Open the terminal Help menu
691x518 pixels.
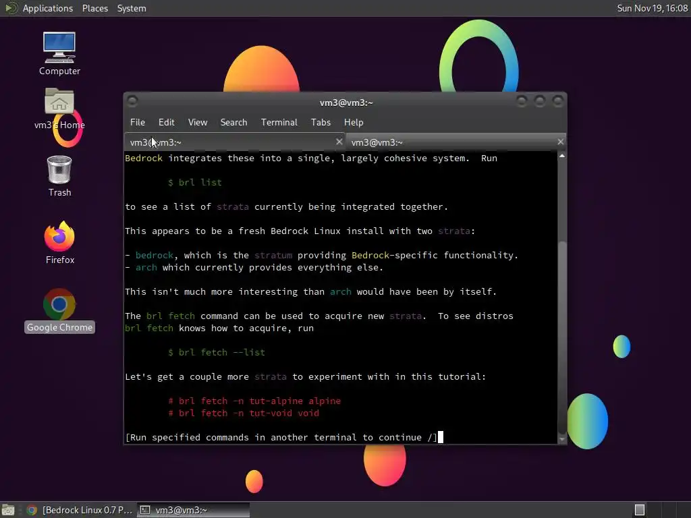tap(354, 123)
